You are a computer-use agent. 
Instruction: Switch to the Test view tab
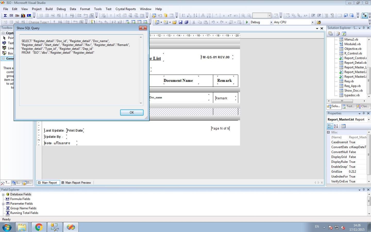pos(348,106)
